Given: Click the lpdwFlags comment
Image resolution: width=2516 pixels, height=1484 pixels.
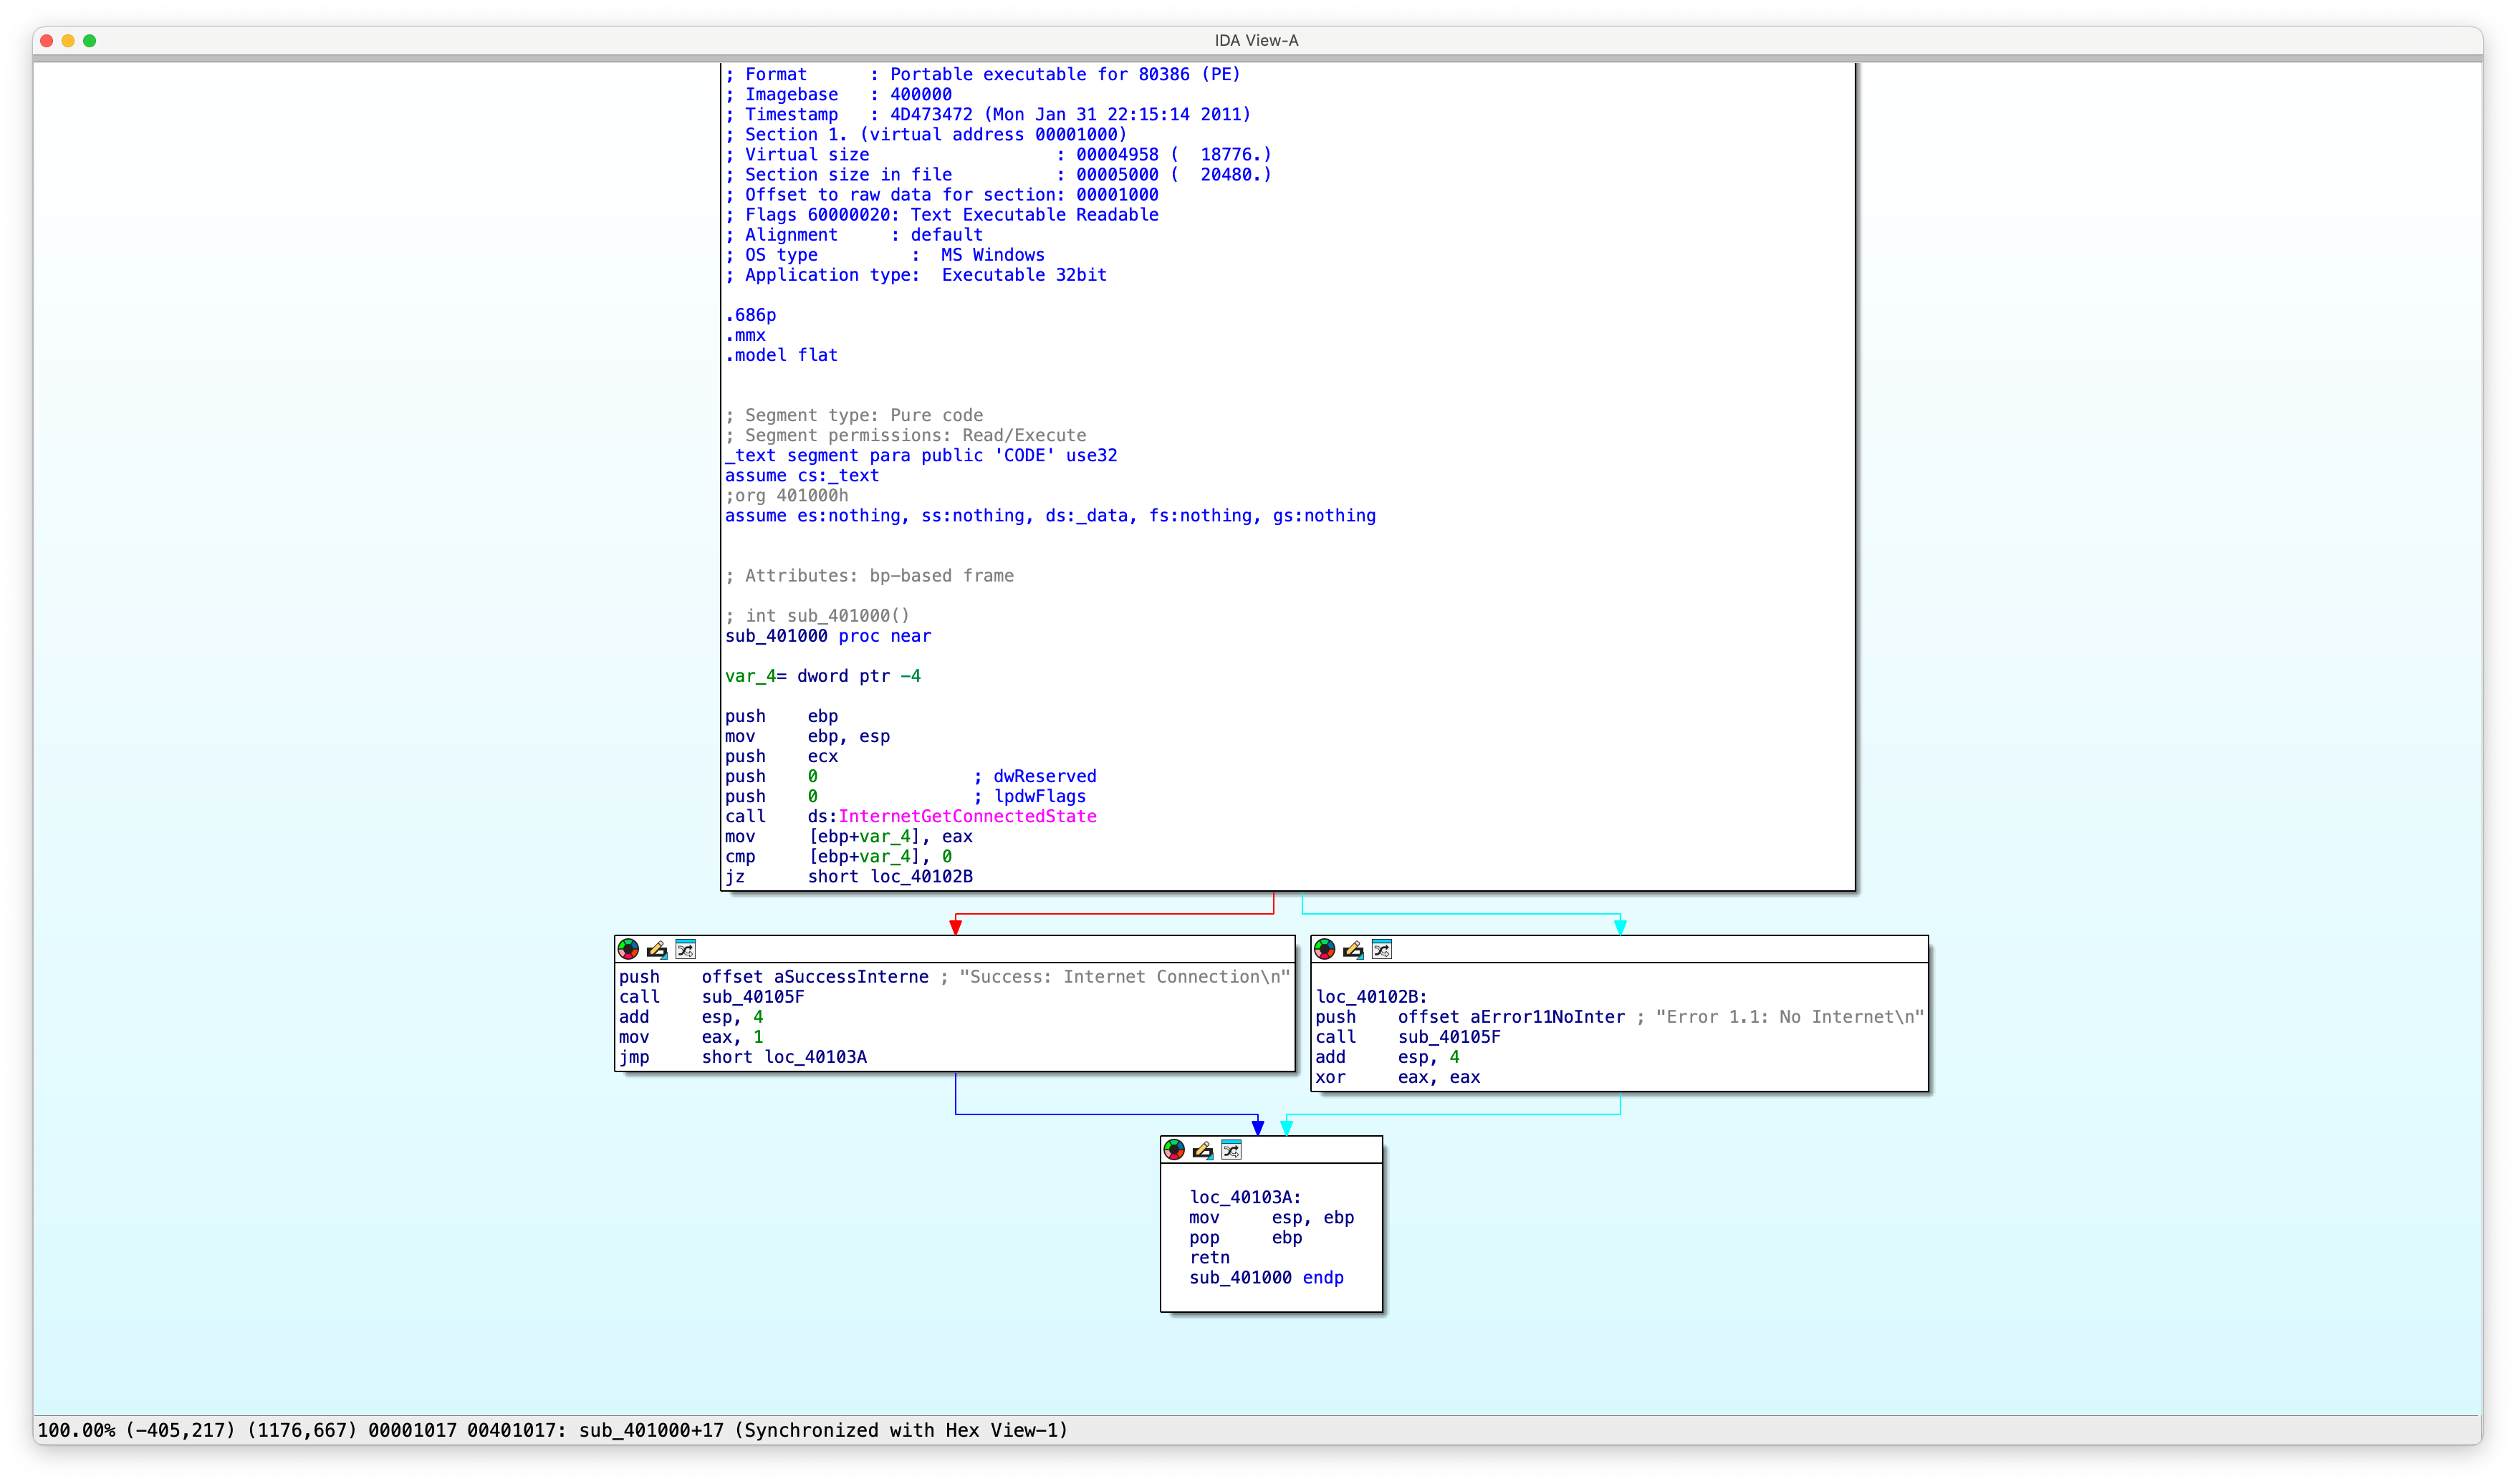Looking at the screenshot, I should [1030, 796].
